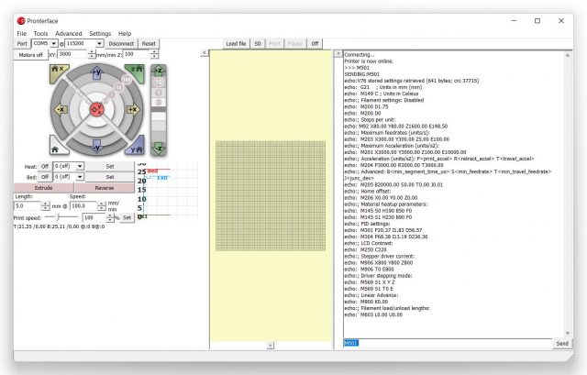587x375 pixels.
Task: Jog +Y arrow on the XY pad
Action: pos(97,72)
